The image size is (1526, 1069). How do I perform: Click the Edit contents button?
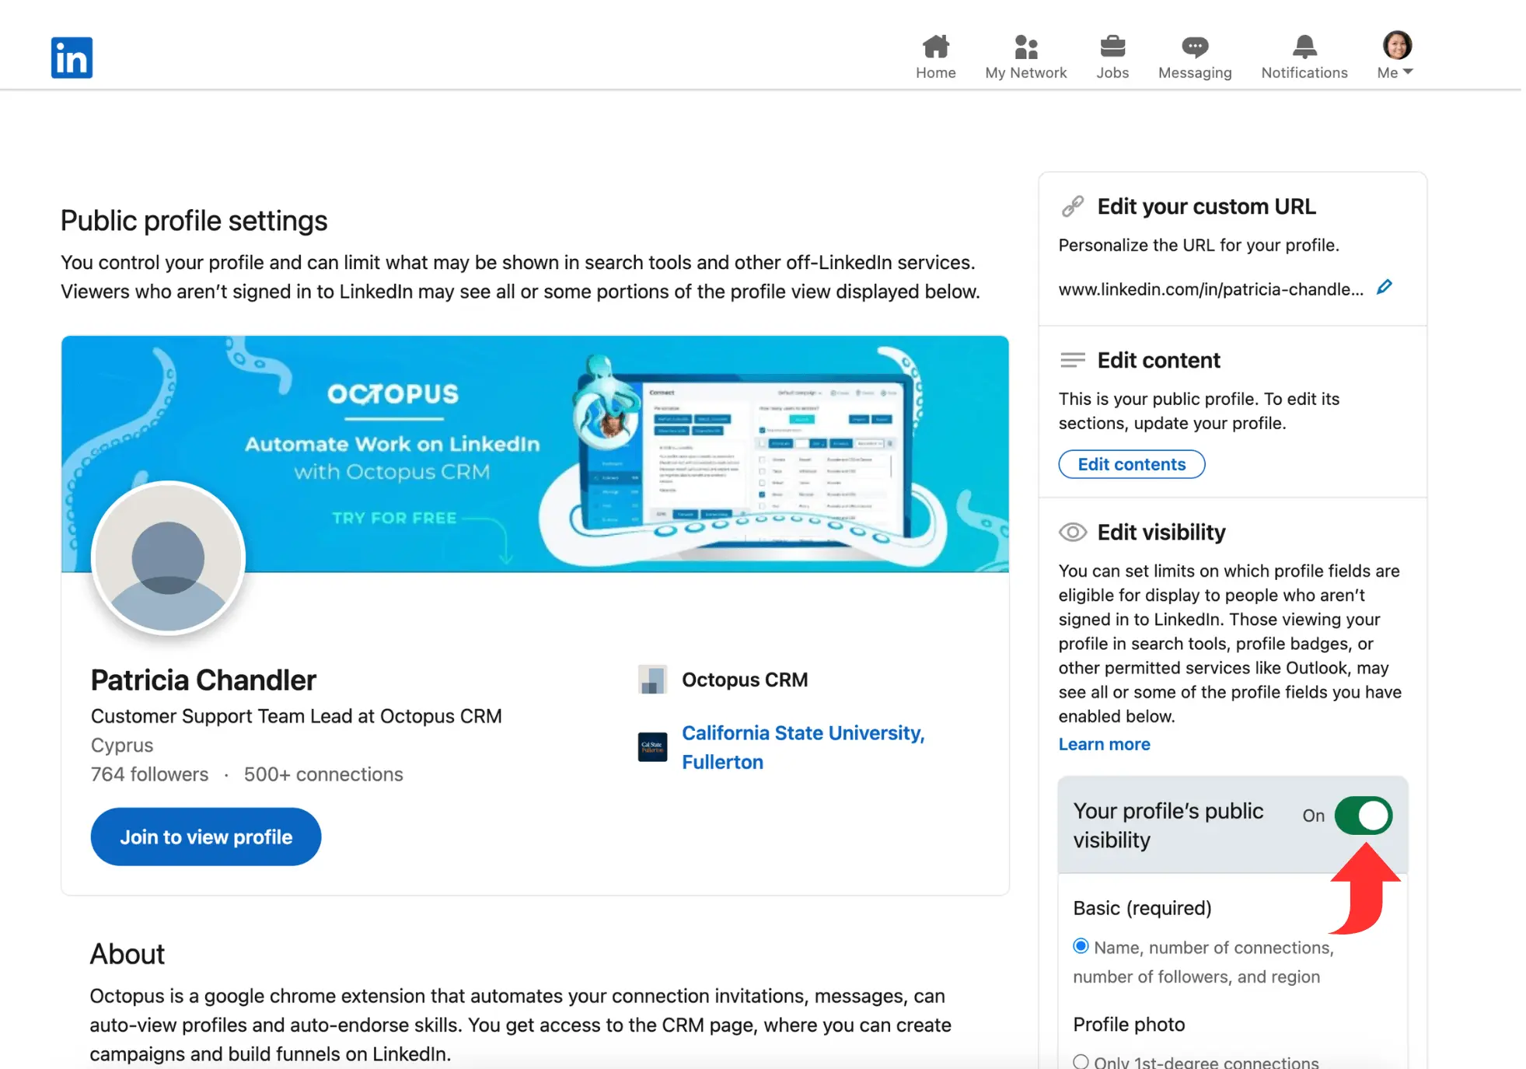point(1131,463)
